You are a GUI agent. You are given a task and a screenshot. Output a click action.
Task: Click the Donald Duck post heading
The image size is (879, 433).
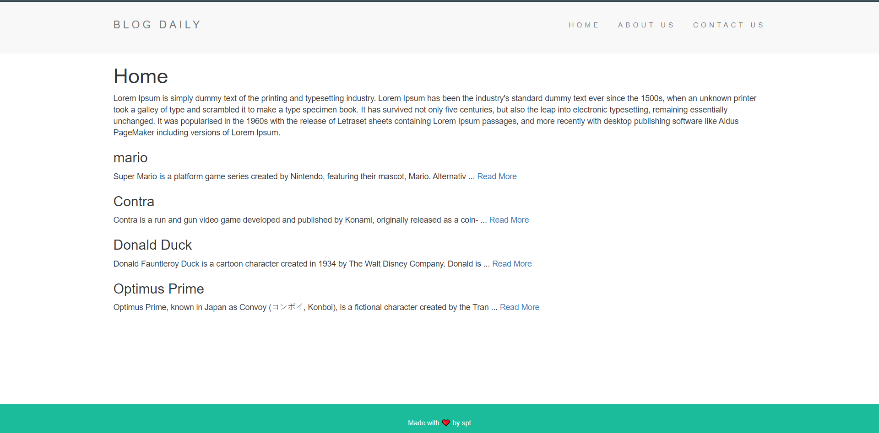pos(152,245)
